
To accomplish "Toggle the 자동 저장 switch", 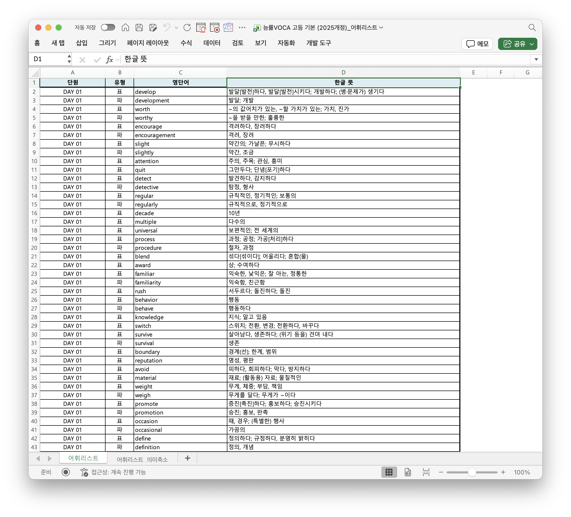I will [108, 28].
